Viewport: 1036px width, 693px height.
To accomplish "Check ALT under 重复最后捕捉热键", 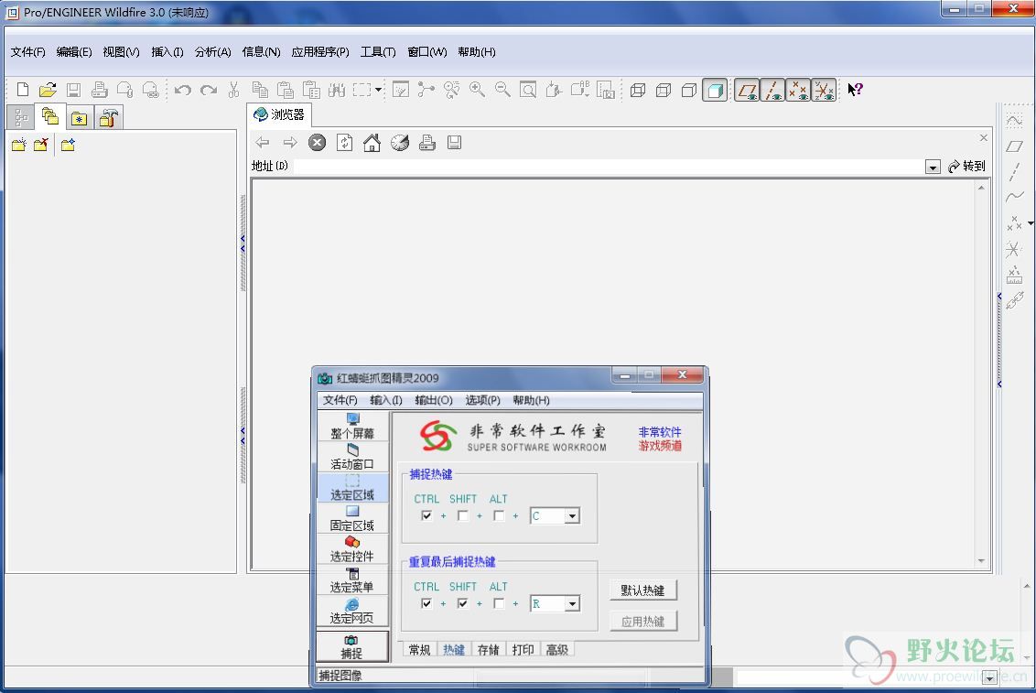I will tap(499, 603).
